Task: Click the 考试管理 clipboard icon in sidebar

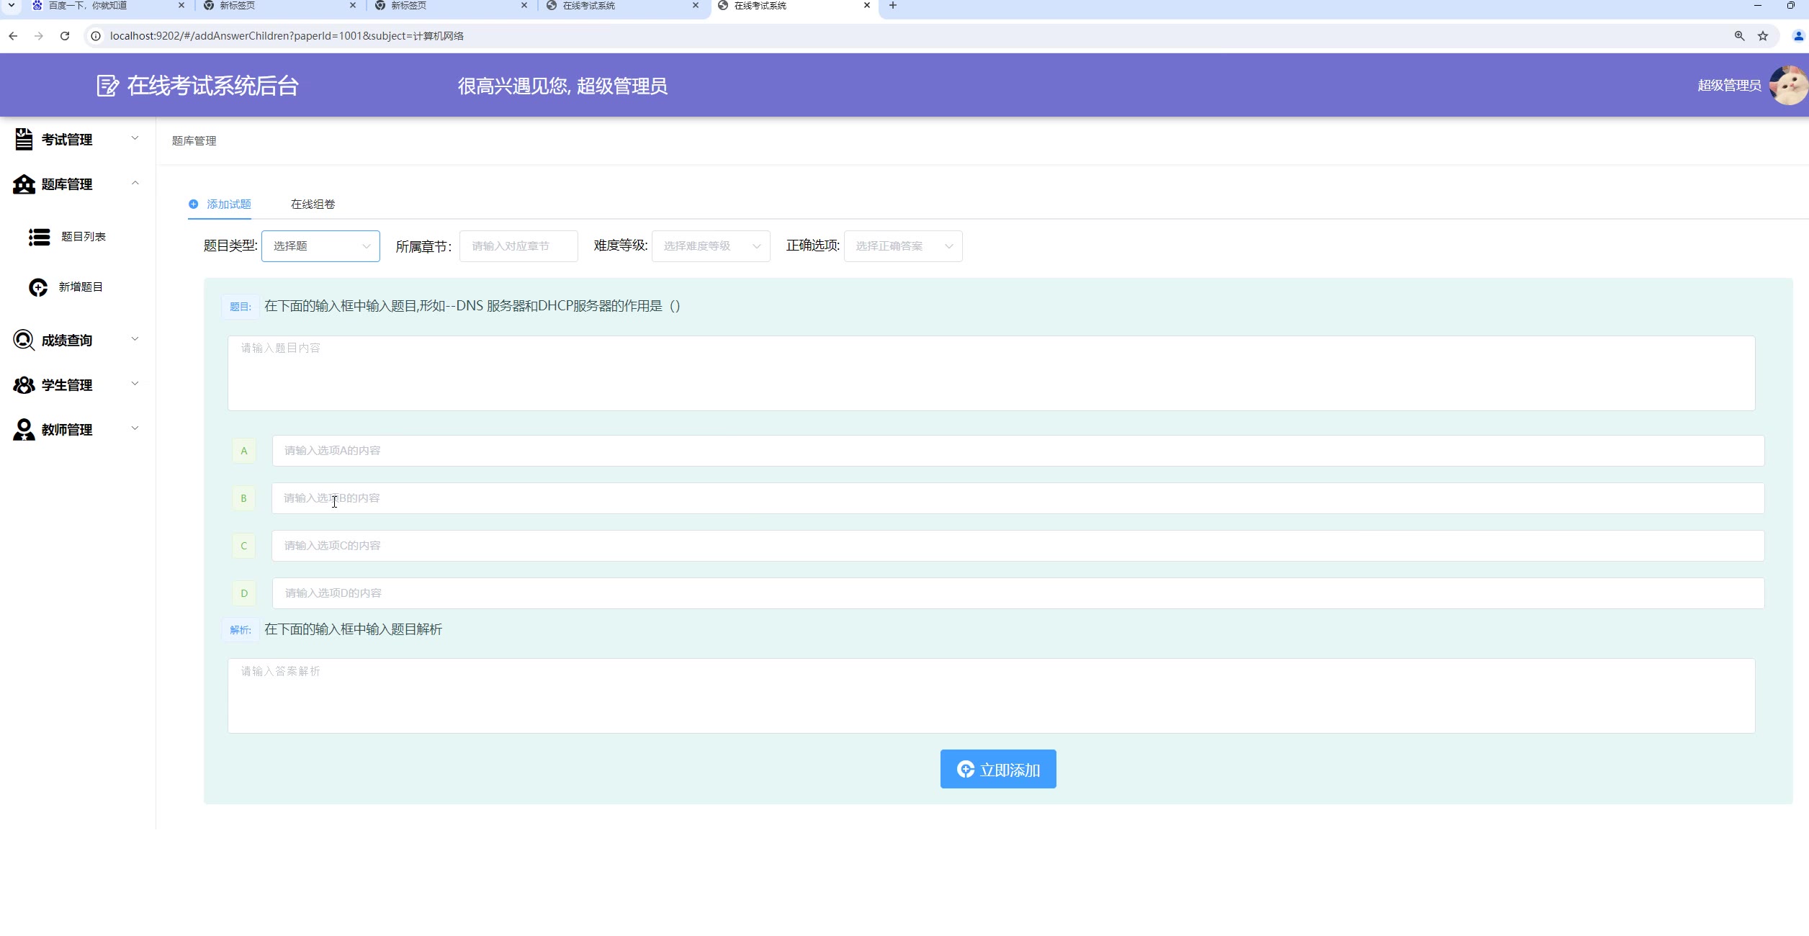Action: coord(24,139)
